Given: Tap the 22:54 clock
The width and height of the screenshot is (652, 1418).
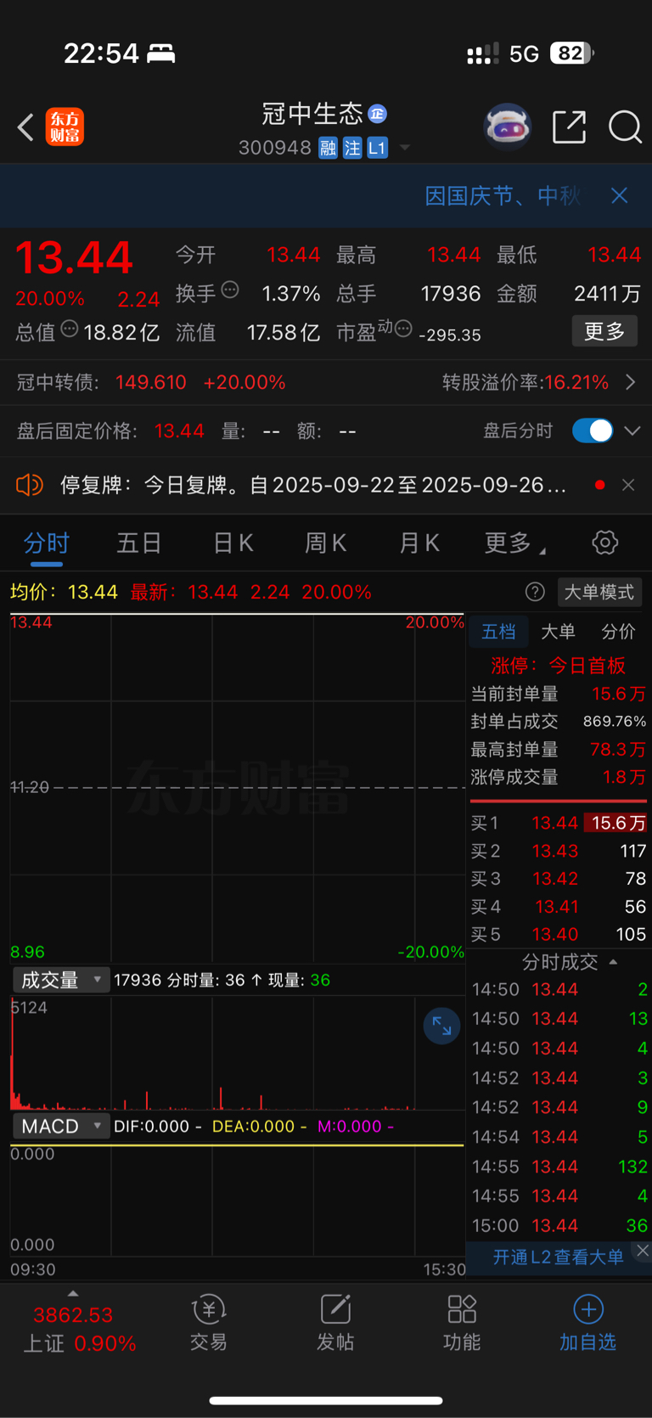Looking at the screenshot, I should pos(101,53).
